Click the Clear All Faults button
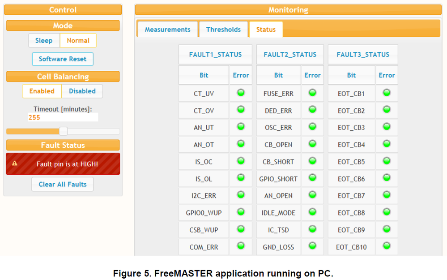This screenshot has height=280, width=447. coord(63,184)
